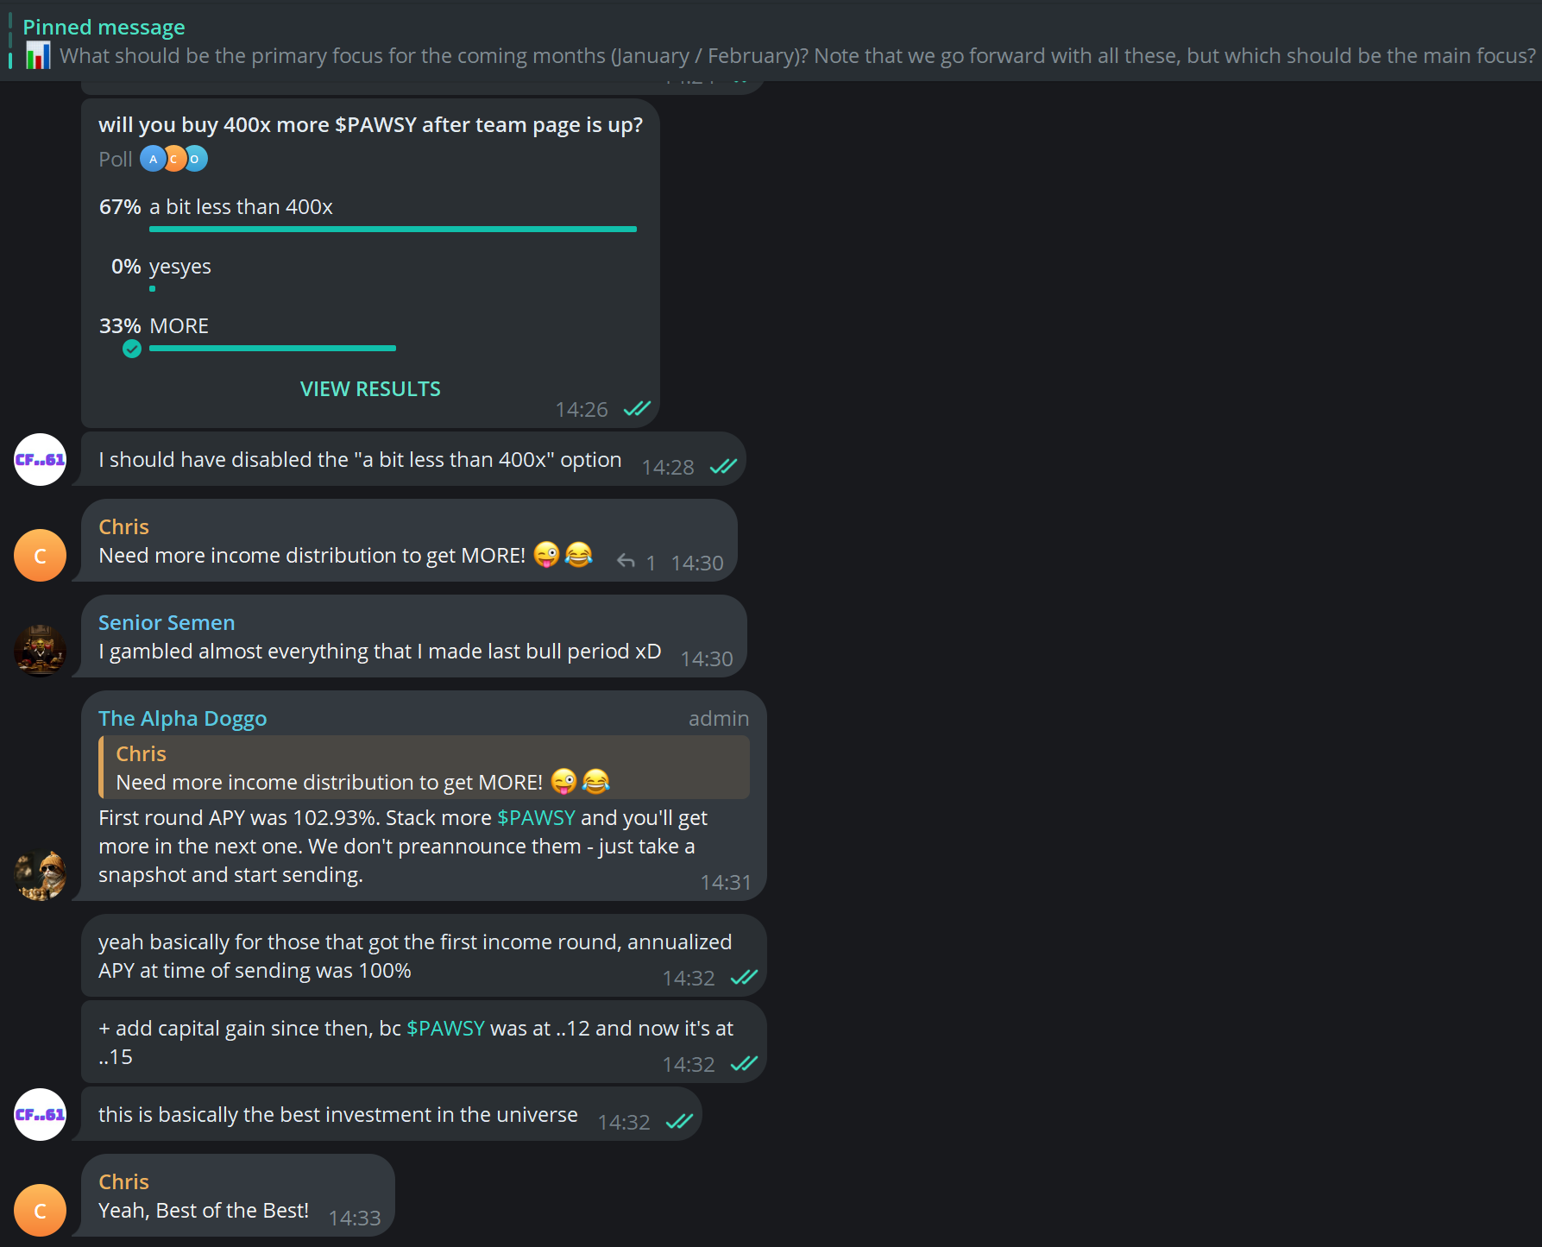Screen dimensions: 1542x1247
Task: Open the Pinned message banner
Action: [x=771, y=41]
